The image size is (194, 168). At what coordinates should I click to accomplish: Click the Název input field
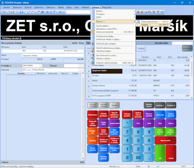[x=53, y=55]
